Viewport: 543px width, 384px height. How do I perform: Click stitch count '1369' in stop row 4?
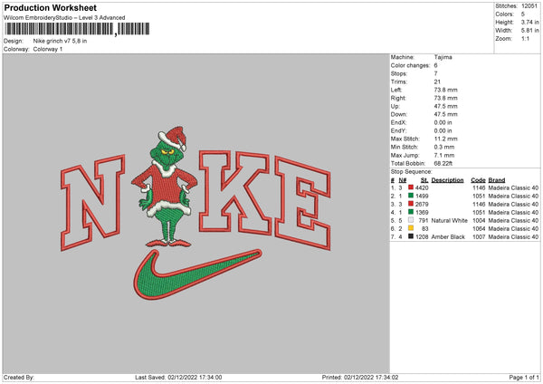click(422, 212)
